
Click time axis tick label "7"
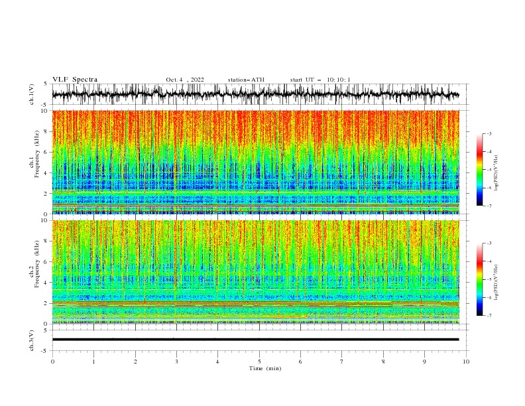(x=342, y=362)
